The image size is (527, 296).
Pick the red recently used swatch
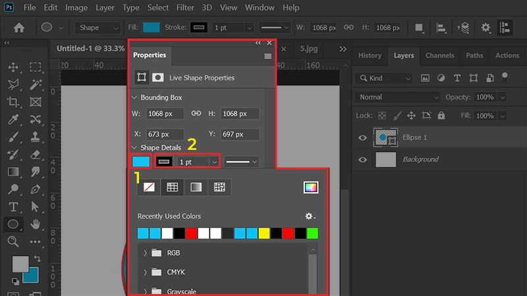[x=191, y=233]
